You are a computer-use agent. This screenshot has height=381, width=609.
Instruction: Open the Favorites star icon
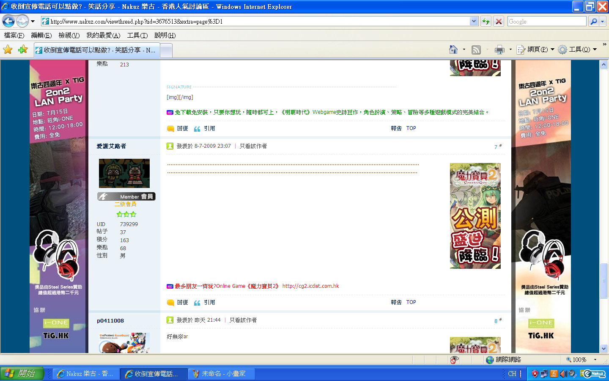coord(8,50)
